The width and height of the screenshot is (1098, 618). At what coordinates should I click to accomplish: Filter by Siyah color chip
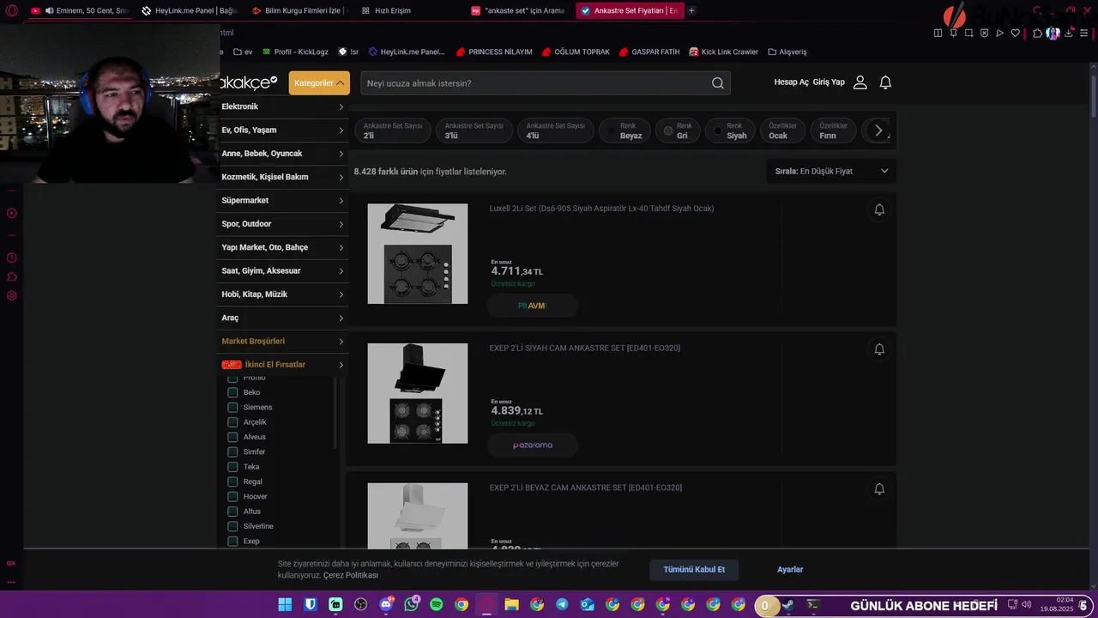pyautogui.click(x=730, y=130)
